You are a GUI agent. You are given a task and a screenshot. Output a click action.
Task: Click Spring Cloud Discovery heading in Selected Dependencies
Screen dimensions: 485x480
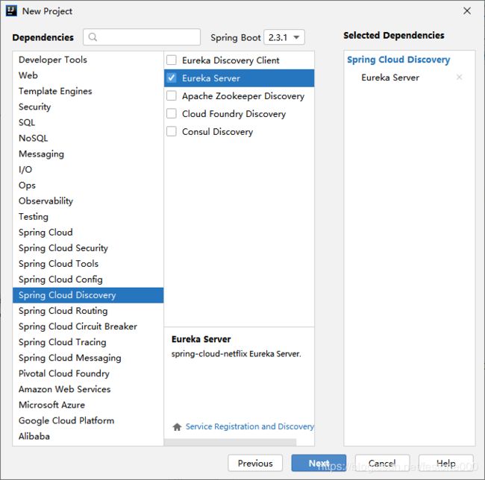click(398, 60)
